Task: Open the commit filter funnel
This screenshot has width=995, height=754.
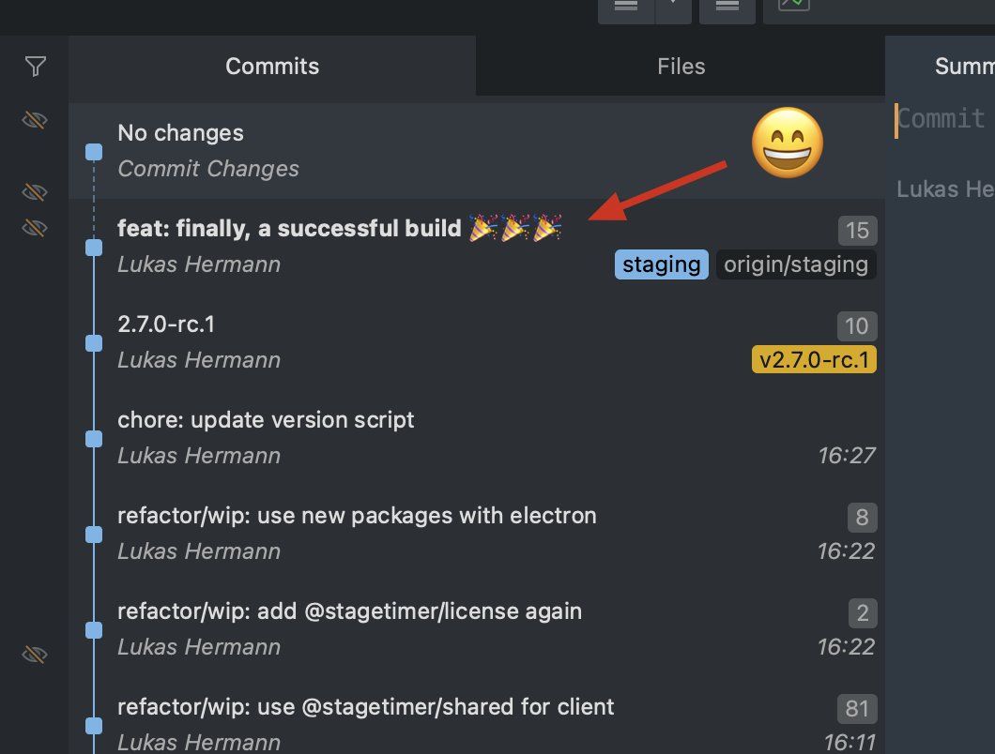Action: [35, 66]
